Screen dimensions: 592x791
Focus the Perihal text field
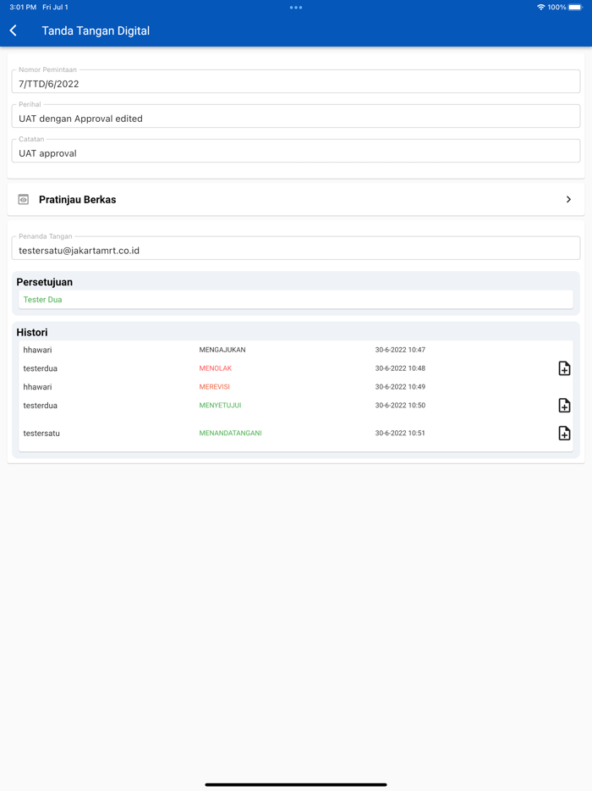pos(296,118)
